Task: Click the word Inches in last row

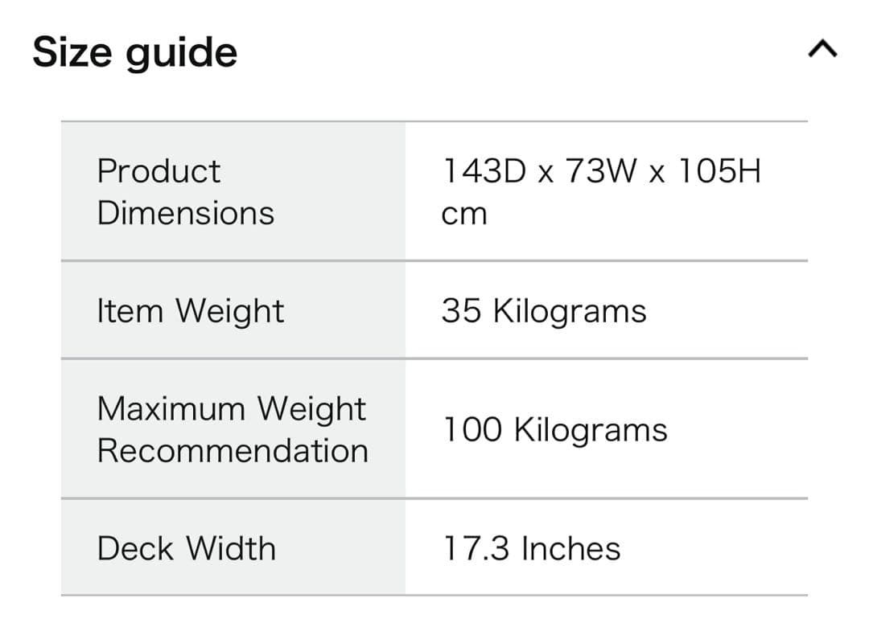Action: click(571, 548)
